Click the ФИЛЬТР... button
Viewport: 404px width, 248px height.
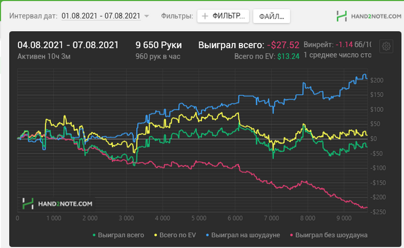pos(223,16)
